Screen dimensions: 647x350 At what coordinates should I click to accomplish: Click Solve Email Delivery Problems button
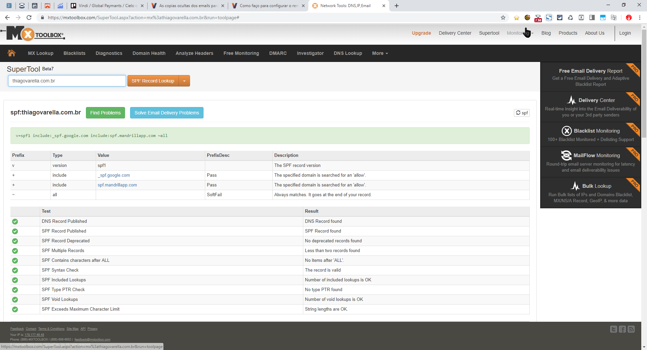point(167,113)
